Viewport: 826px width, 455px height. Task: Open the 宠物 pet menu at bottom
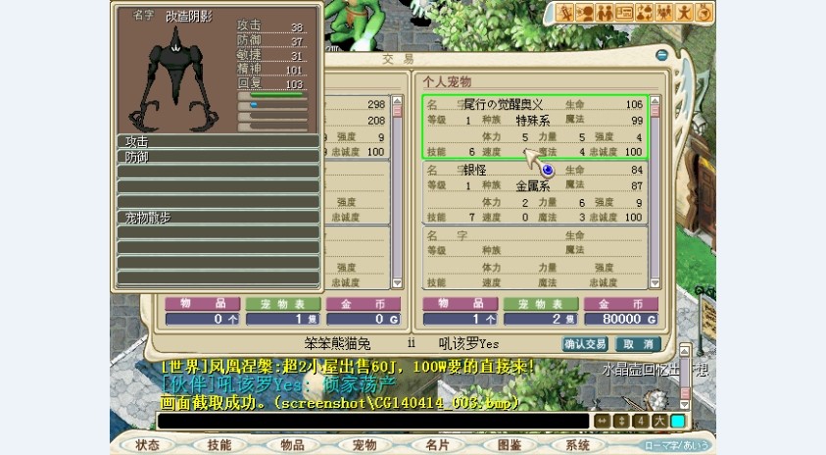point(364,444)
